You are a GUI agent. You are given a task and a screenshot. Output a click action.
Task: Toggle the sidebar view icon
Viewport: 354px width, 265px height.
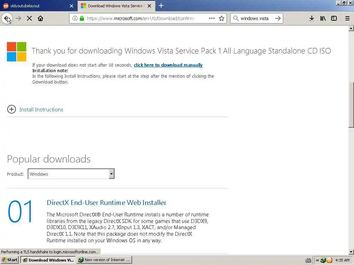[x=334, y=18]
